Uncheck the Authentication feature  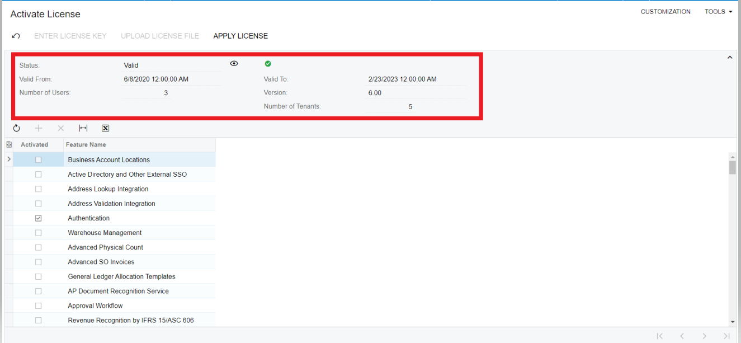click(x=38, y=218)
